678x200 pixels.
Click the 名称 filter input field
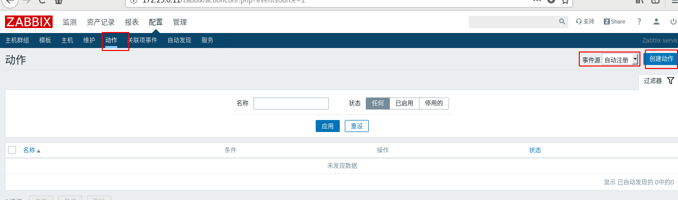pyautogui.click(x=291, y=103)
